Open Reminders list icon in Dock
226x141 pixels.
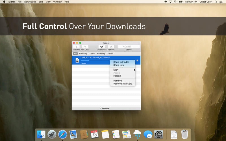pos(116,135)
